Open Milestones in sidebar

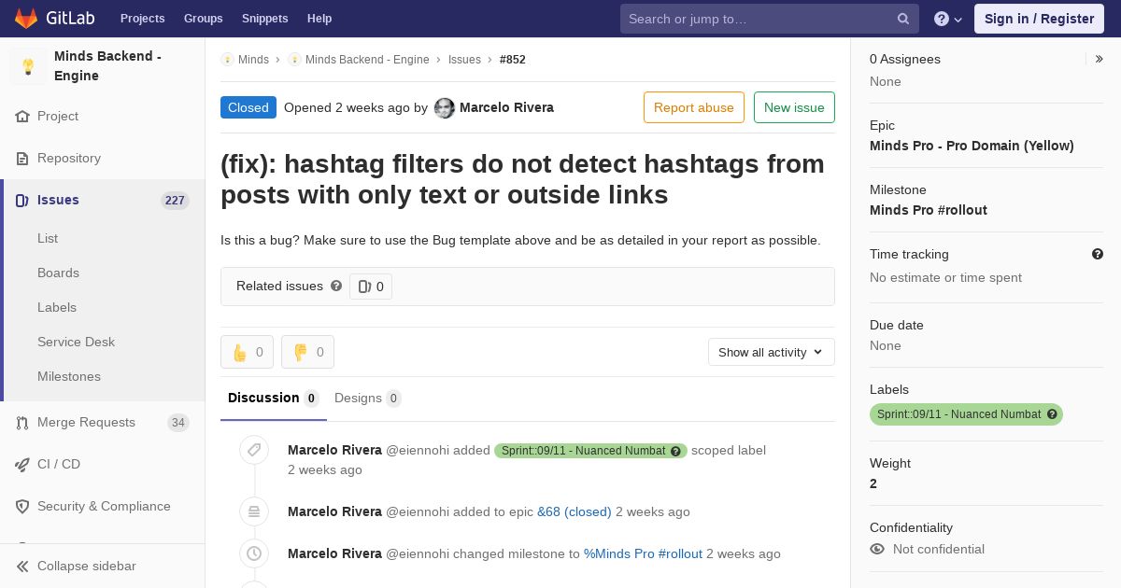(69, 376)
